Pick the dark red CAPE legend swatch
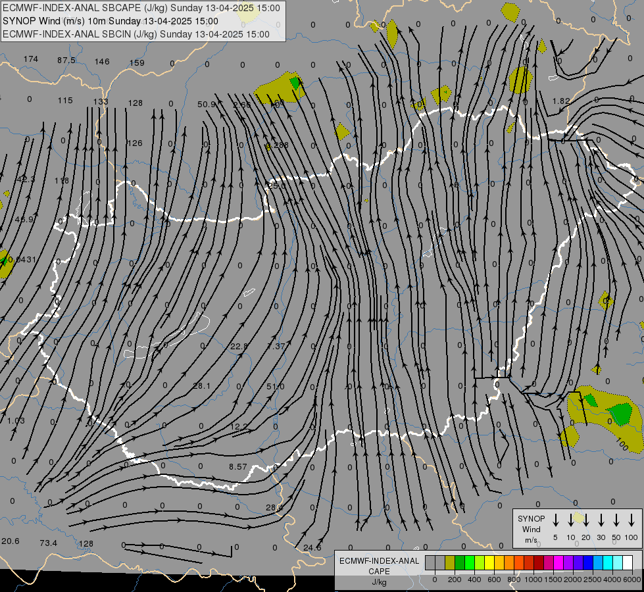 click(539, 563)
